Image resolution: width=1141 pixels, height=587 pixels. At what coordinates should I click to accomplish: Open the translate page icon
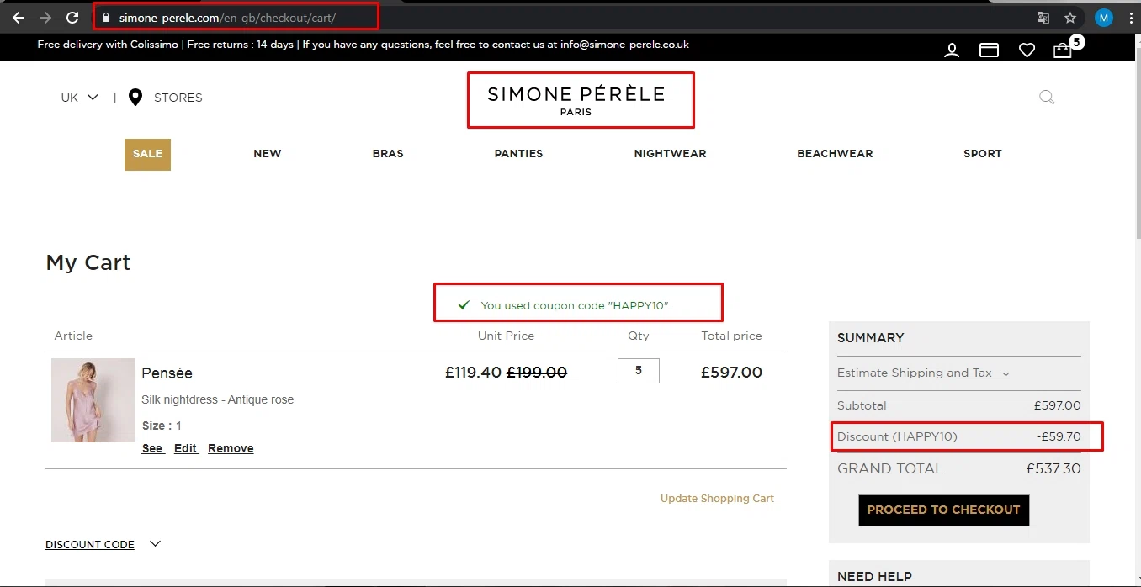point(1043,17)
